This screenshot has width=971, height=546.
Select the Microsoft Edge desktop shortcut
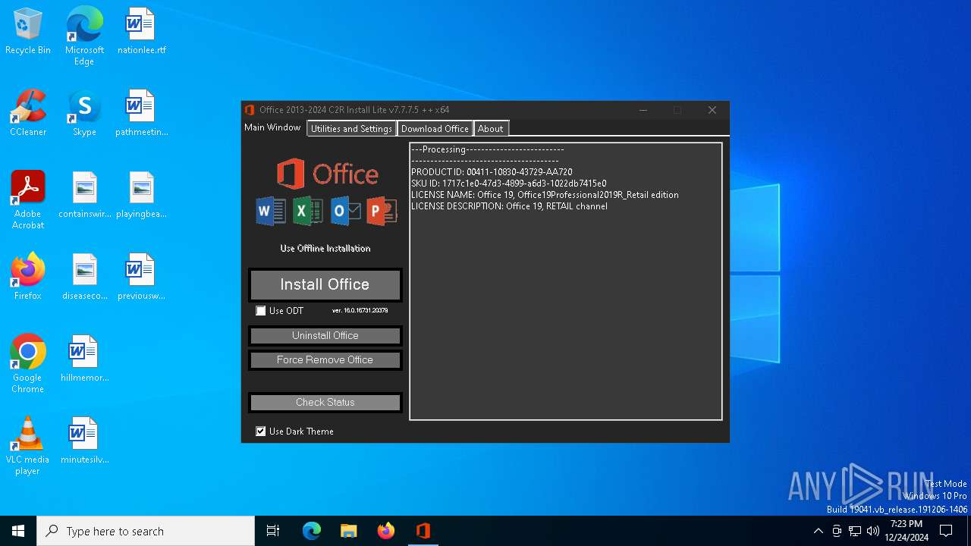pos(84,36)
